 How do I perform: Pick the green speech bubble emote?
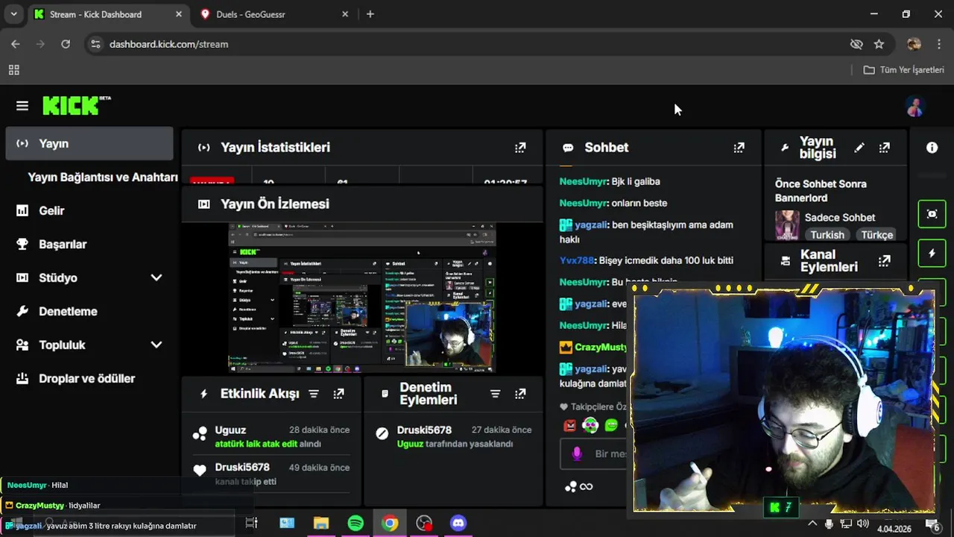(611, 426)
